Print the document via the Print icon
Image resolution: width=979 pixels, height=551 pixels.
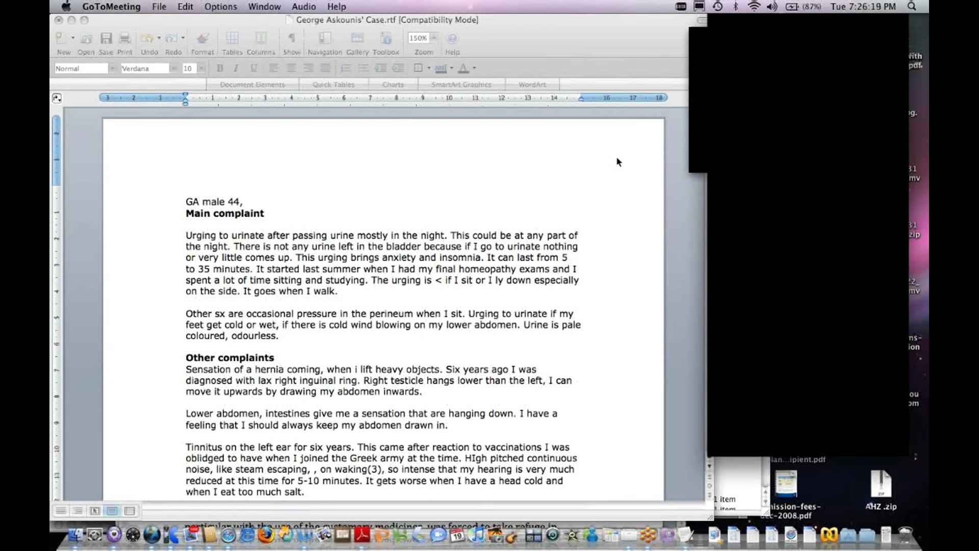pos(124,41)
